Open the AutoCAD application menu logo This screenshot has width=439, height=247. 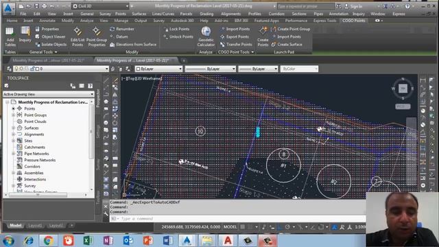coord(8,8)
